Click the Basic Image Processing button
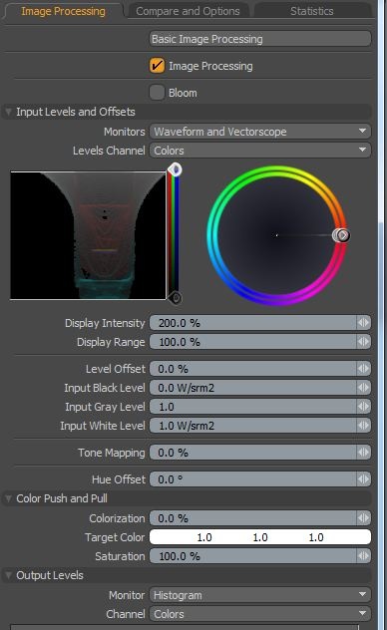This screenshot has height=630, width=387. click(260, 39)
